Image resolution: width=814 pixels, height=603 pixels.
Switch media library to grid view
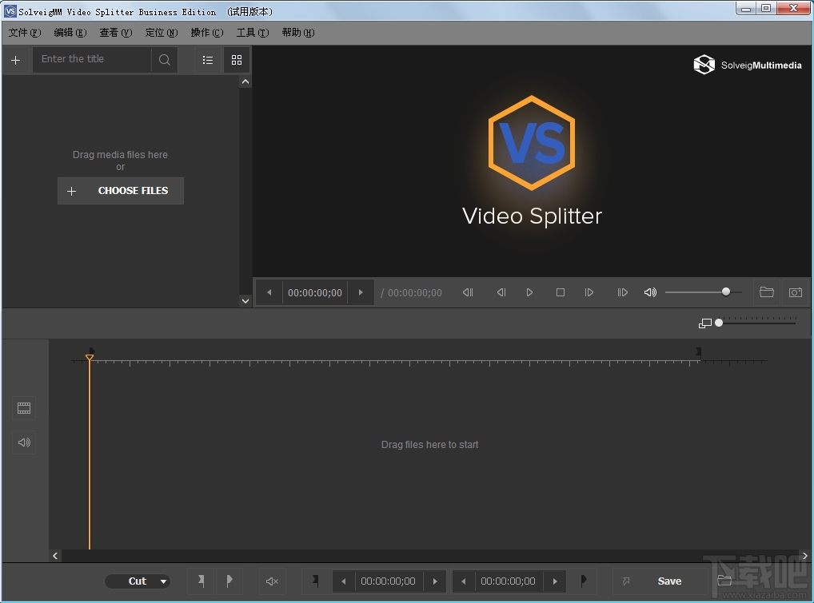(237, 60)
